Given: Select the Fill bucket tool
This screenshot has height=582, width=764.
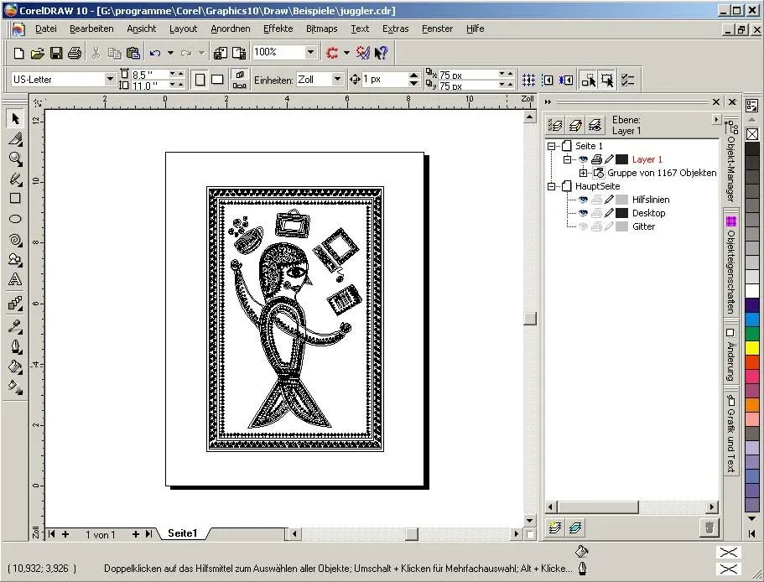Looking at the screenshot, I should click(x=15, y=366).
